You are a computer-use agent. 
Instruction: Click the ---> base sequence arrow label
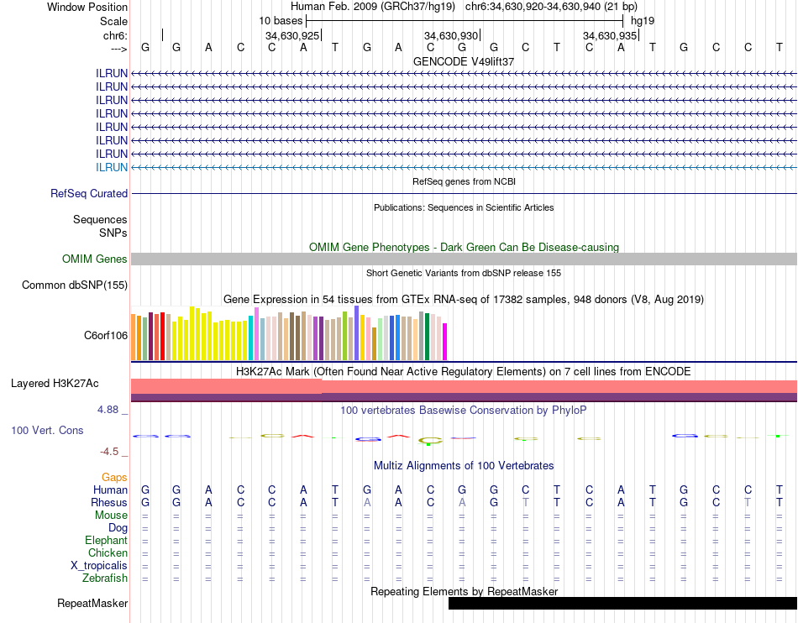pyautogui.click(x=118, y=49)
